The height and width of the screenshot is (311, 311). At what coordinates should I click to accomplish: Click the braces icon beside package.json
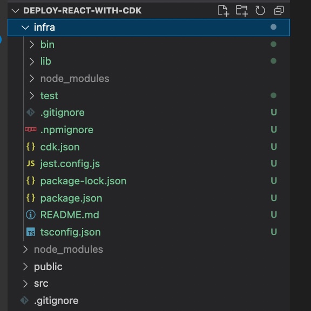(x=31, y=198)
